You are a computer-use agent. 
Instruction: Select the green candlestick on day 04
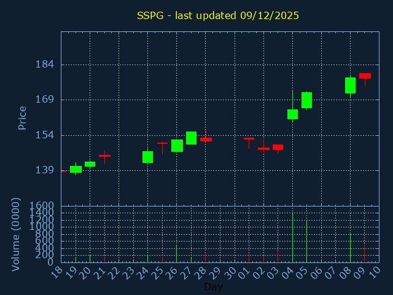point(292,114)
